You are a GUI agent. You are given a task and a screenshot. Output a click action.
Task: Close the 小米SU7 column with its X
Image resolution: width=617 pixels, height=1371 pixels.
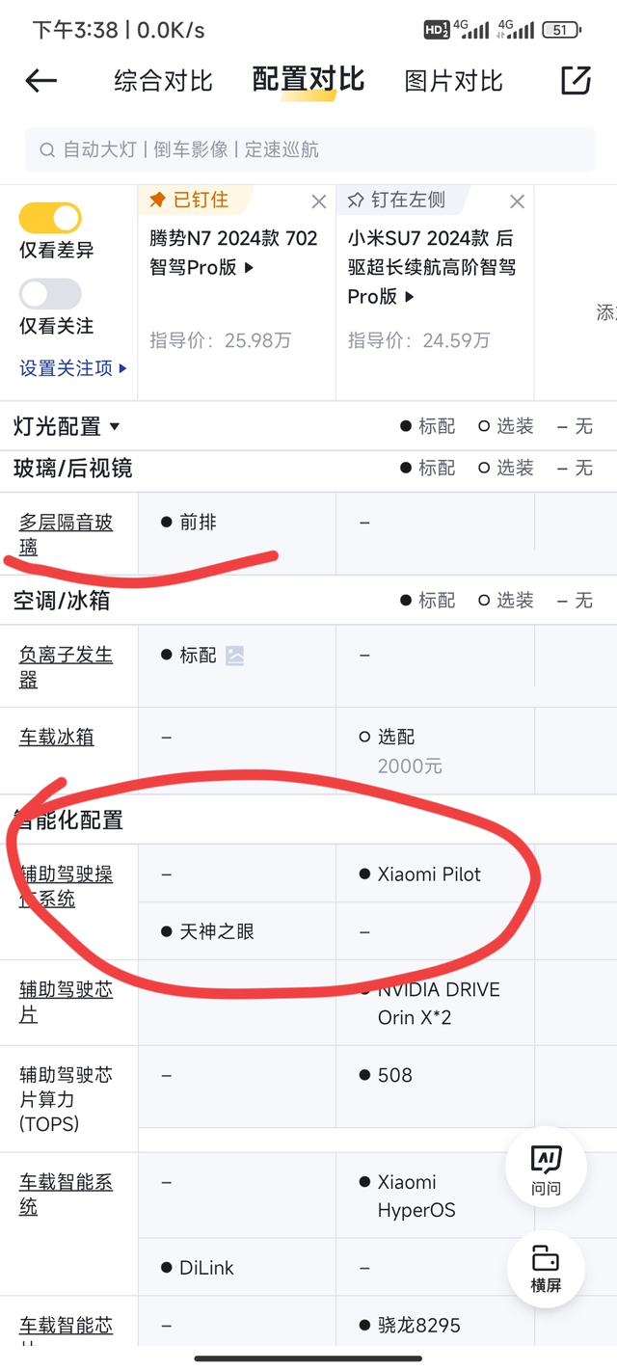coord(517,202)
